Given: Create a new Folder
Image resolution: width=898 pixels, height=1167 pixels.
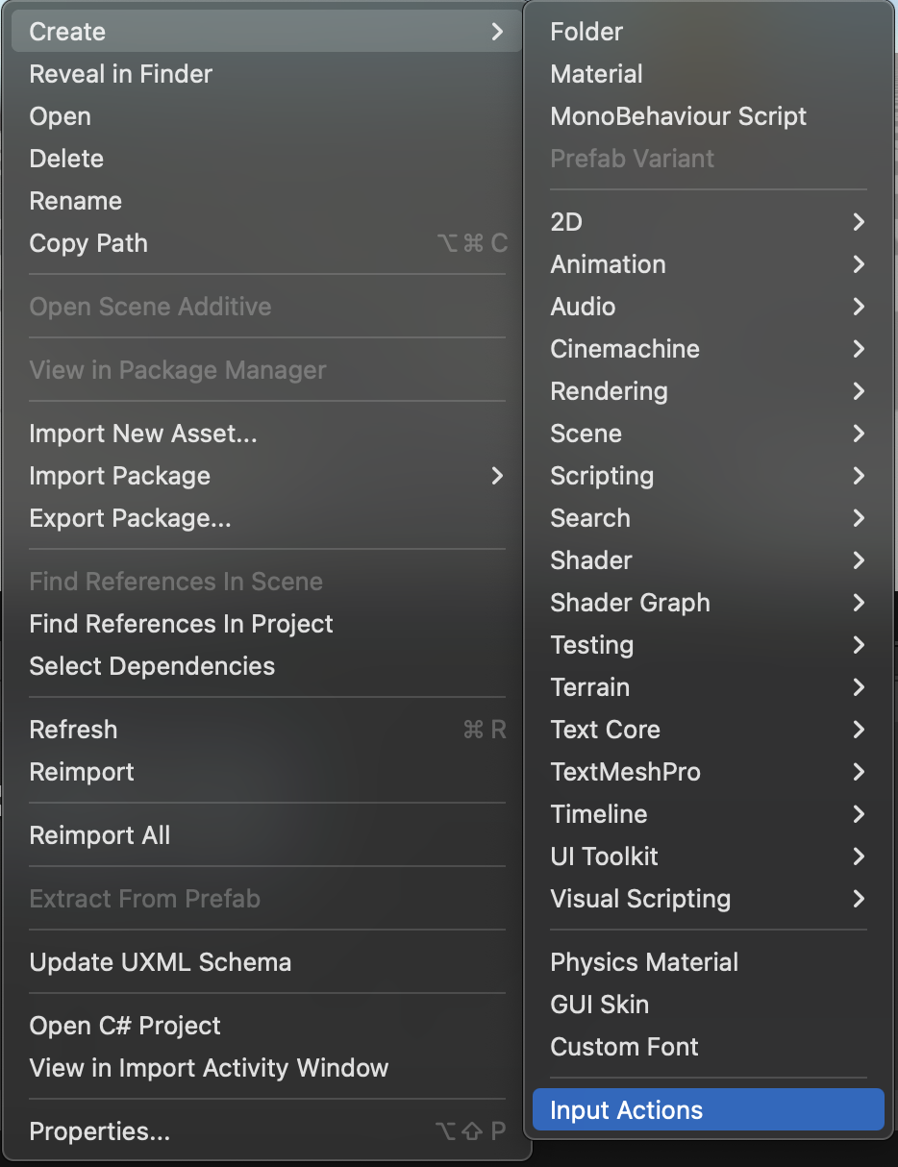Looking at the screenshot, I should (x=586, y=32).
